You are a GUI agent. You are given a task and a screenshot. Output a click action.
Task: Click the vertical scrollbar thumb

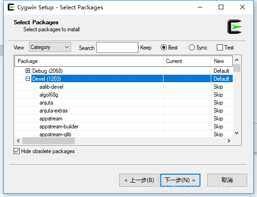tap(236, 68)
